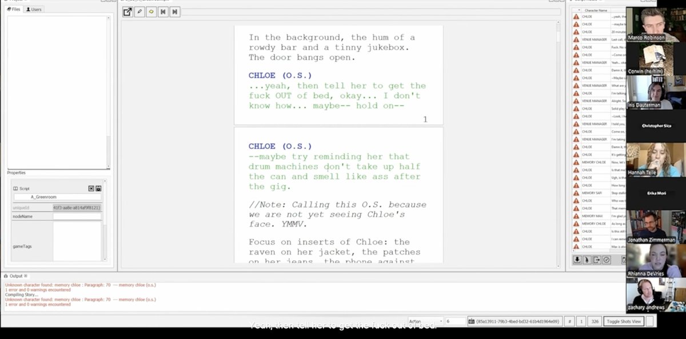
Task: Click the field showing 6 in status bar
Action: pos(456,321)
